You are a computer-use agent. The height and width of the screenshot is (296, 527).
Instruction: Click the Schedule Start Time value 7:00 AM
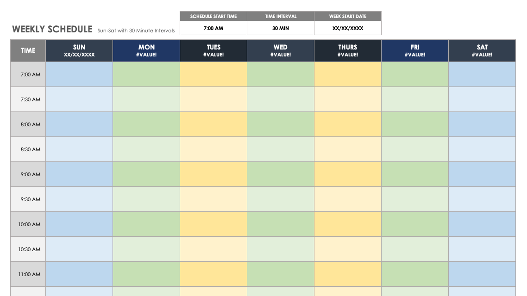pyautogui.click(x=213, y=28)
